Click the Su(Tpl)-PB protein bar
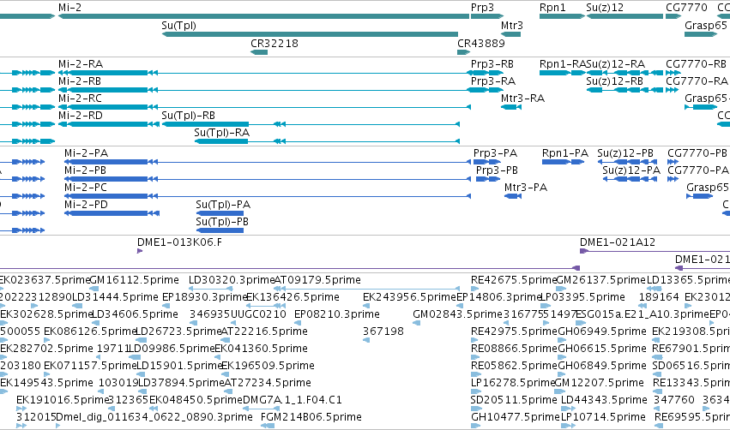The height and width of the screenshot is (430, 730). 220,231
